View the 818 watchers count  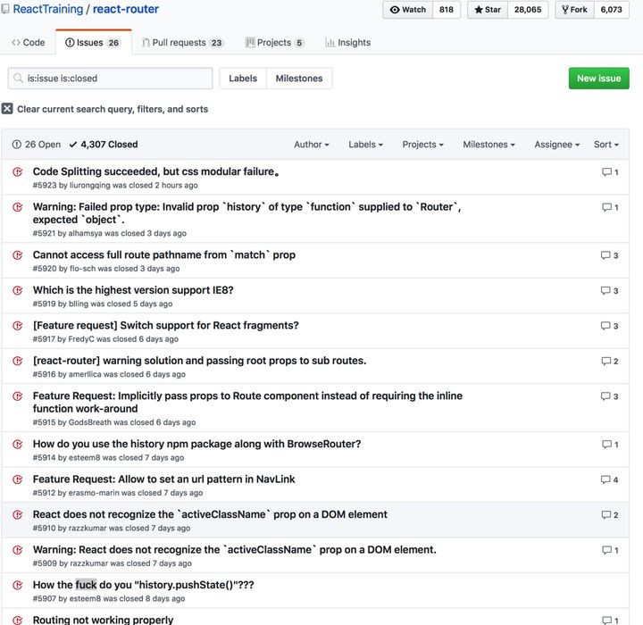[447, 10]
